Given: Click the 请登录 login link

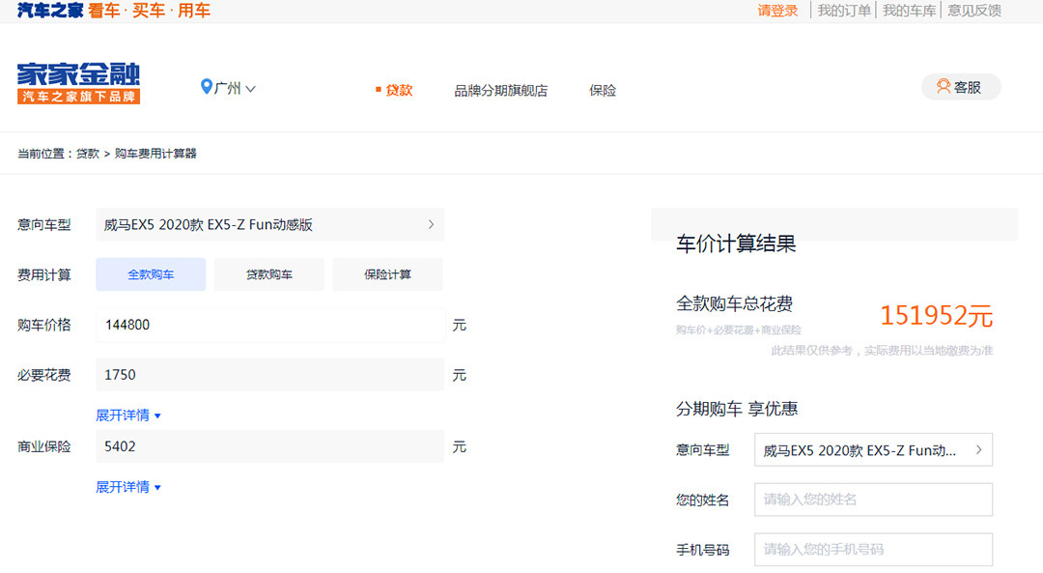Looking at the screenshot, I should pyautogui.click(x=777, y=11).
